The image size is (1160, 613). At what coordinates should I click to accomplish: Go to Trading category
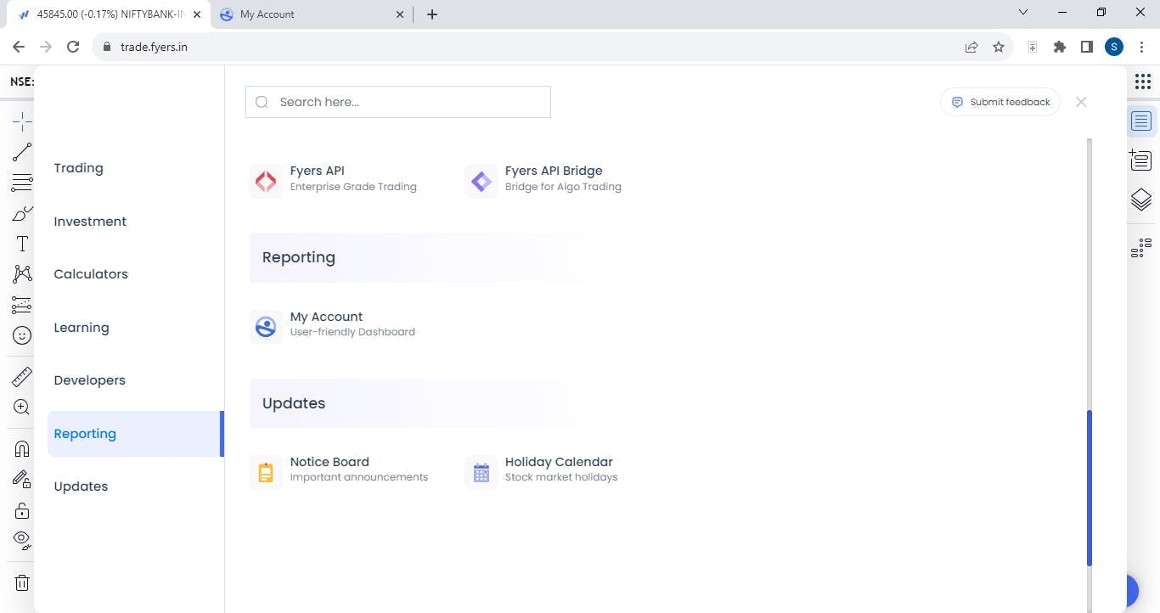pyautogui.click(x=78, y=168)
